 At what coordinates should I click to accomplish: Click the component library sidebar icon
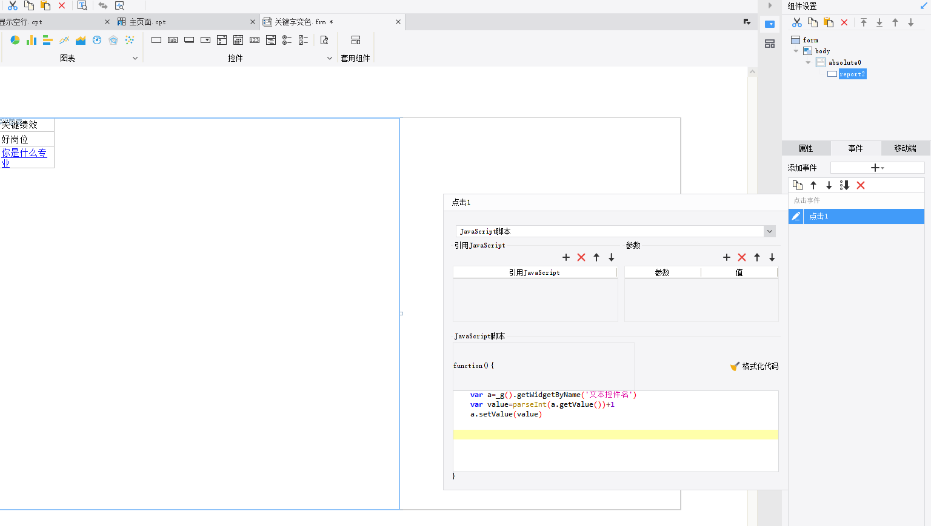point(770,44)
